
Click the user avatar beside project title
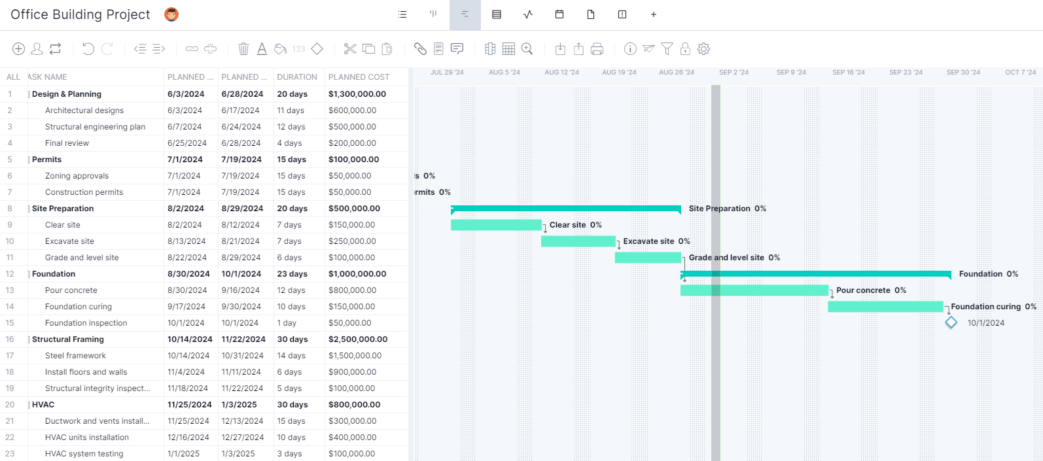171,14
